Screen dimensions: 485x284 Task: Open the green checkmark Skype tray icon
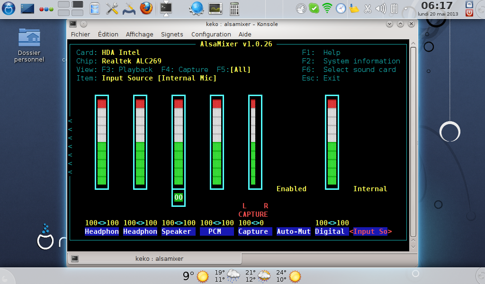point(314,9)
